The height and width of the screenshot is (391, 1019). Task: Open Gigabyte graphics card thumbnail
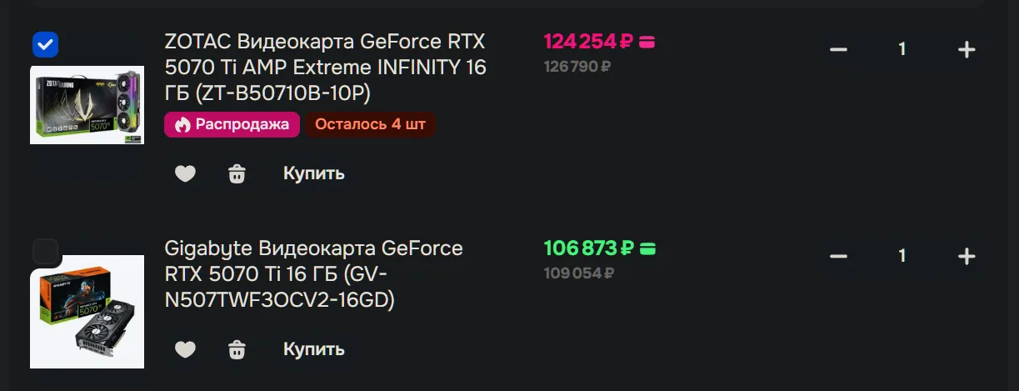click(87, 312)
